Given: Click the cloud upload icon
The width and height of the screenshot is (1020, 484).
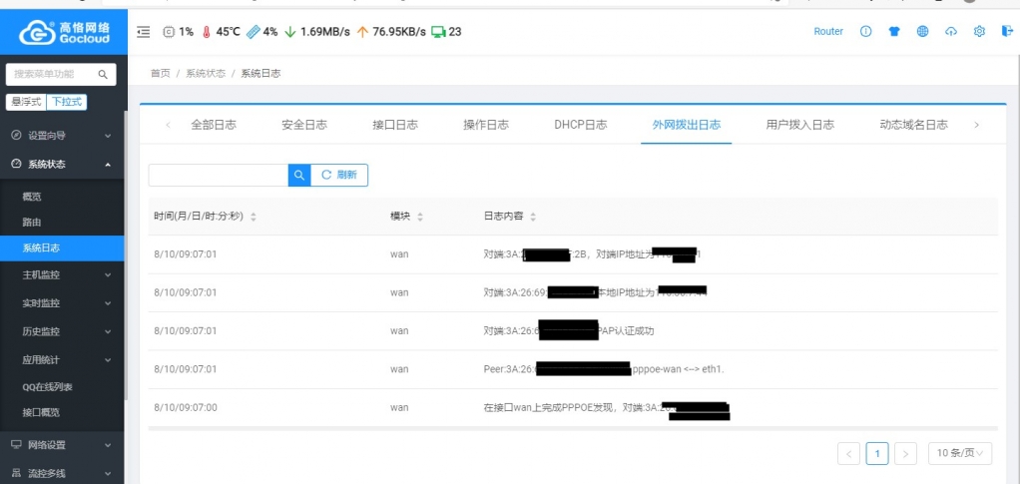Looking at the screenshot, I should (951, 31).
